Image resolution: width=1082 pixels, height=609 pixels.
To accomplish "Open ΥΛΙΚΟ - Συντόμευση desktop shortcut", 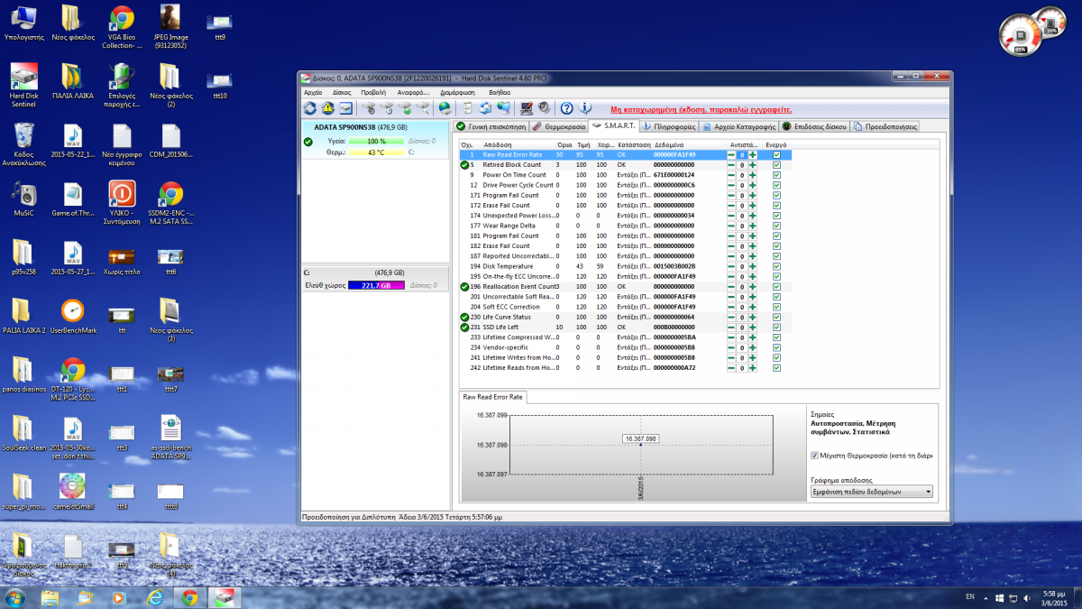I will pyautogui.click(x=122, y=203).
